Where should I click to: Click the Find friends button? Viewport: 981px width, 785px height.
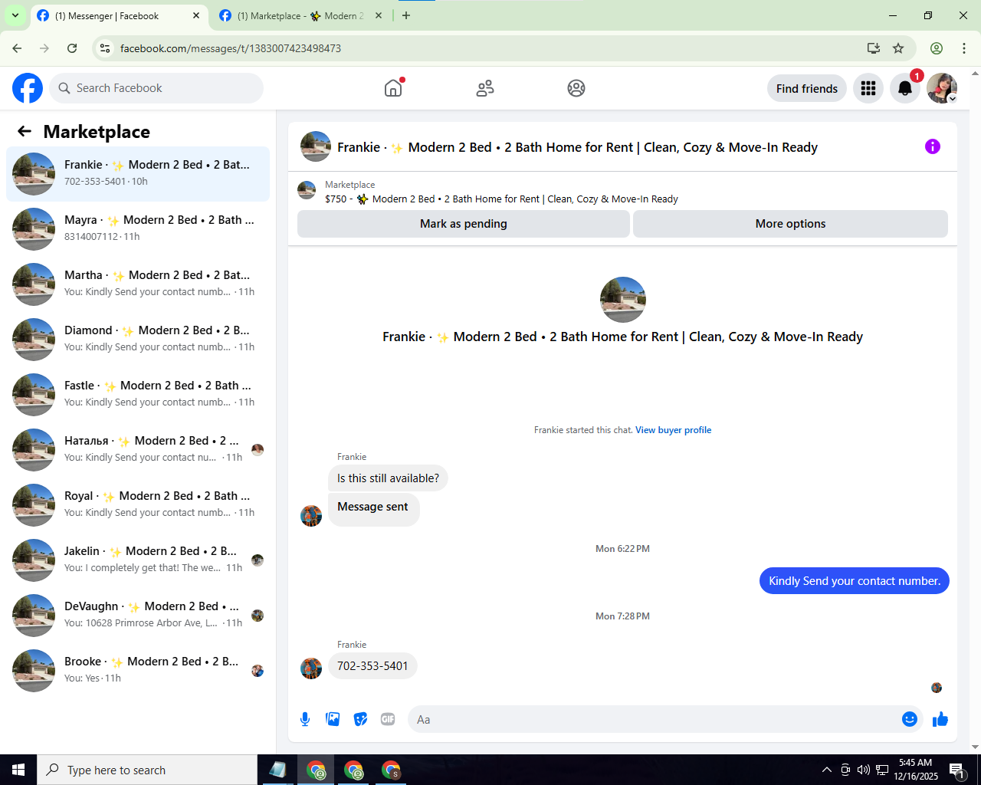(x=807, y=88)
